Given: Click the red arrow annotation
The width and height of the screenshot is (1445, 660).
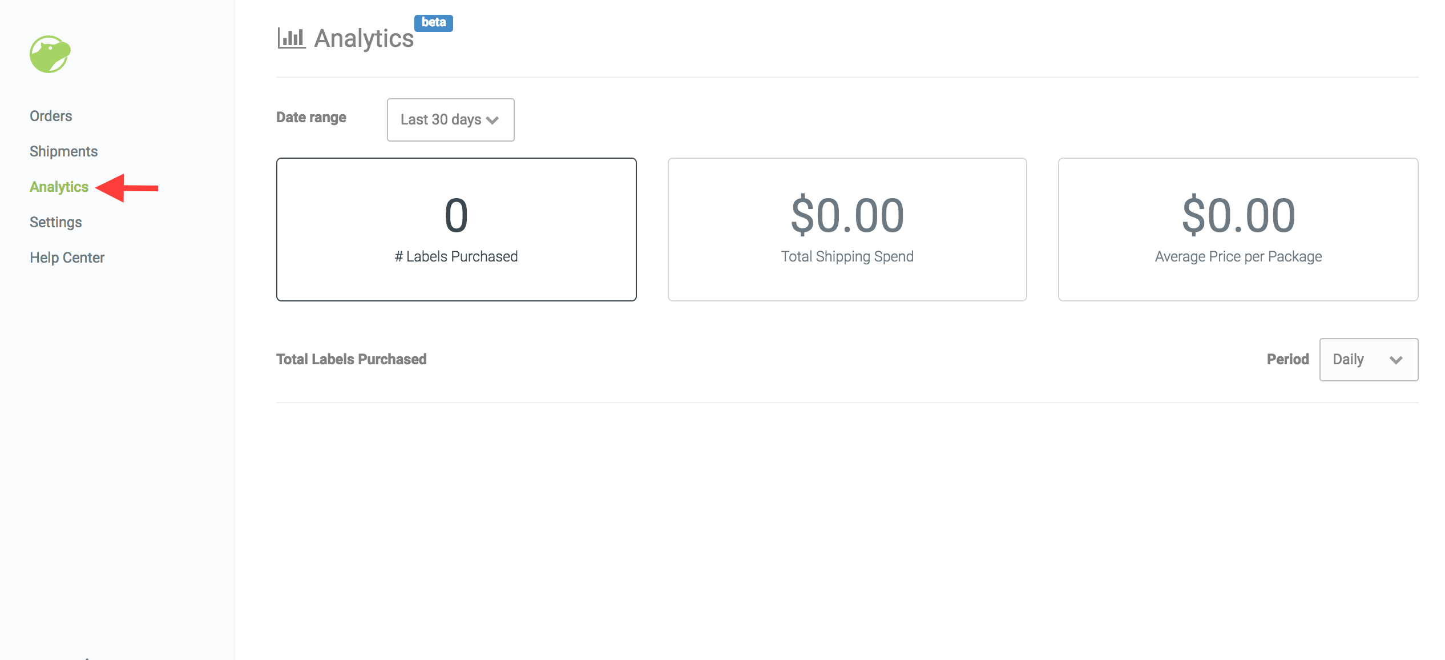Looking at the screenshot, I should click(x=127, y=188).
